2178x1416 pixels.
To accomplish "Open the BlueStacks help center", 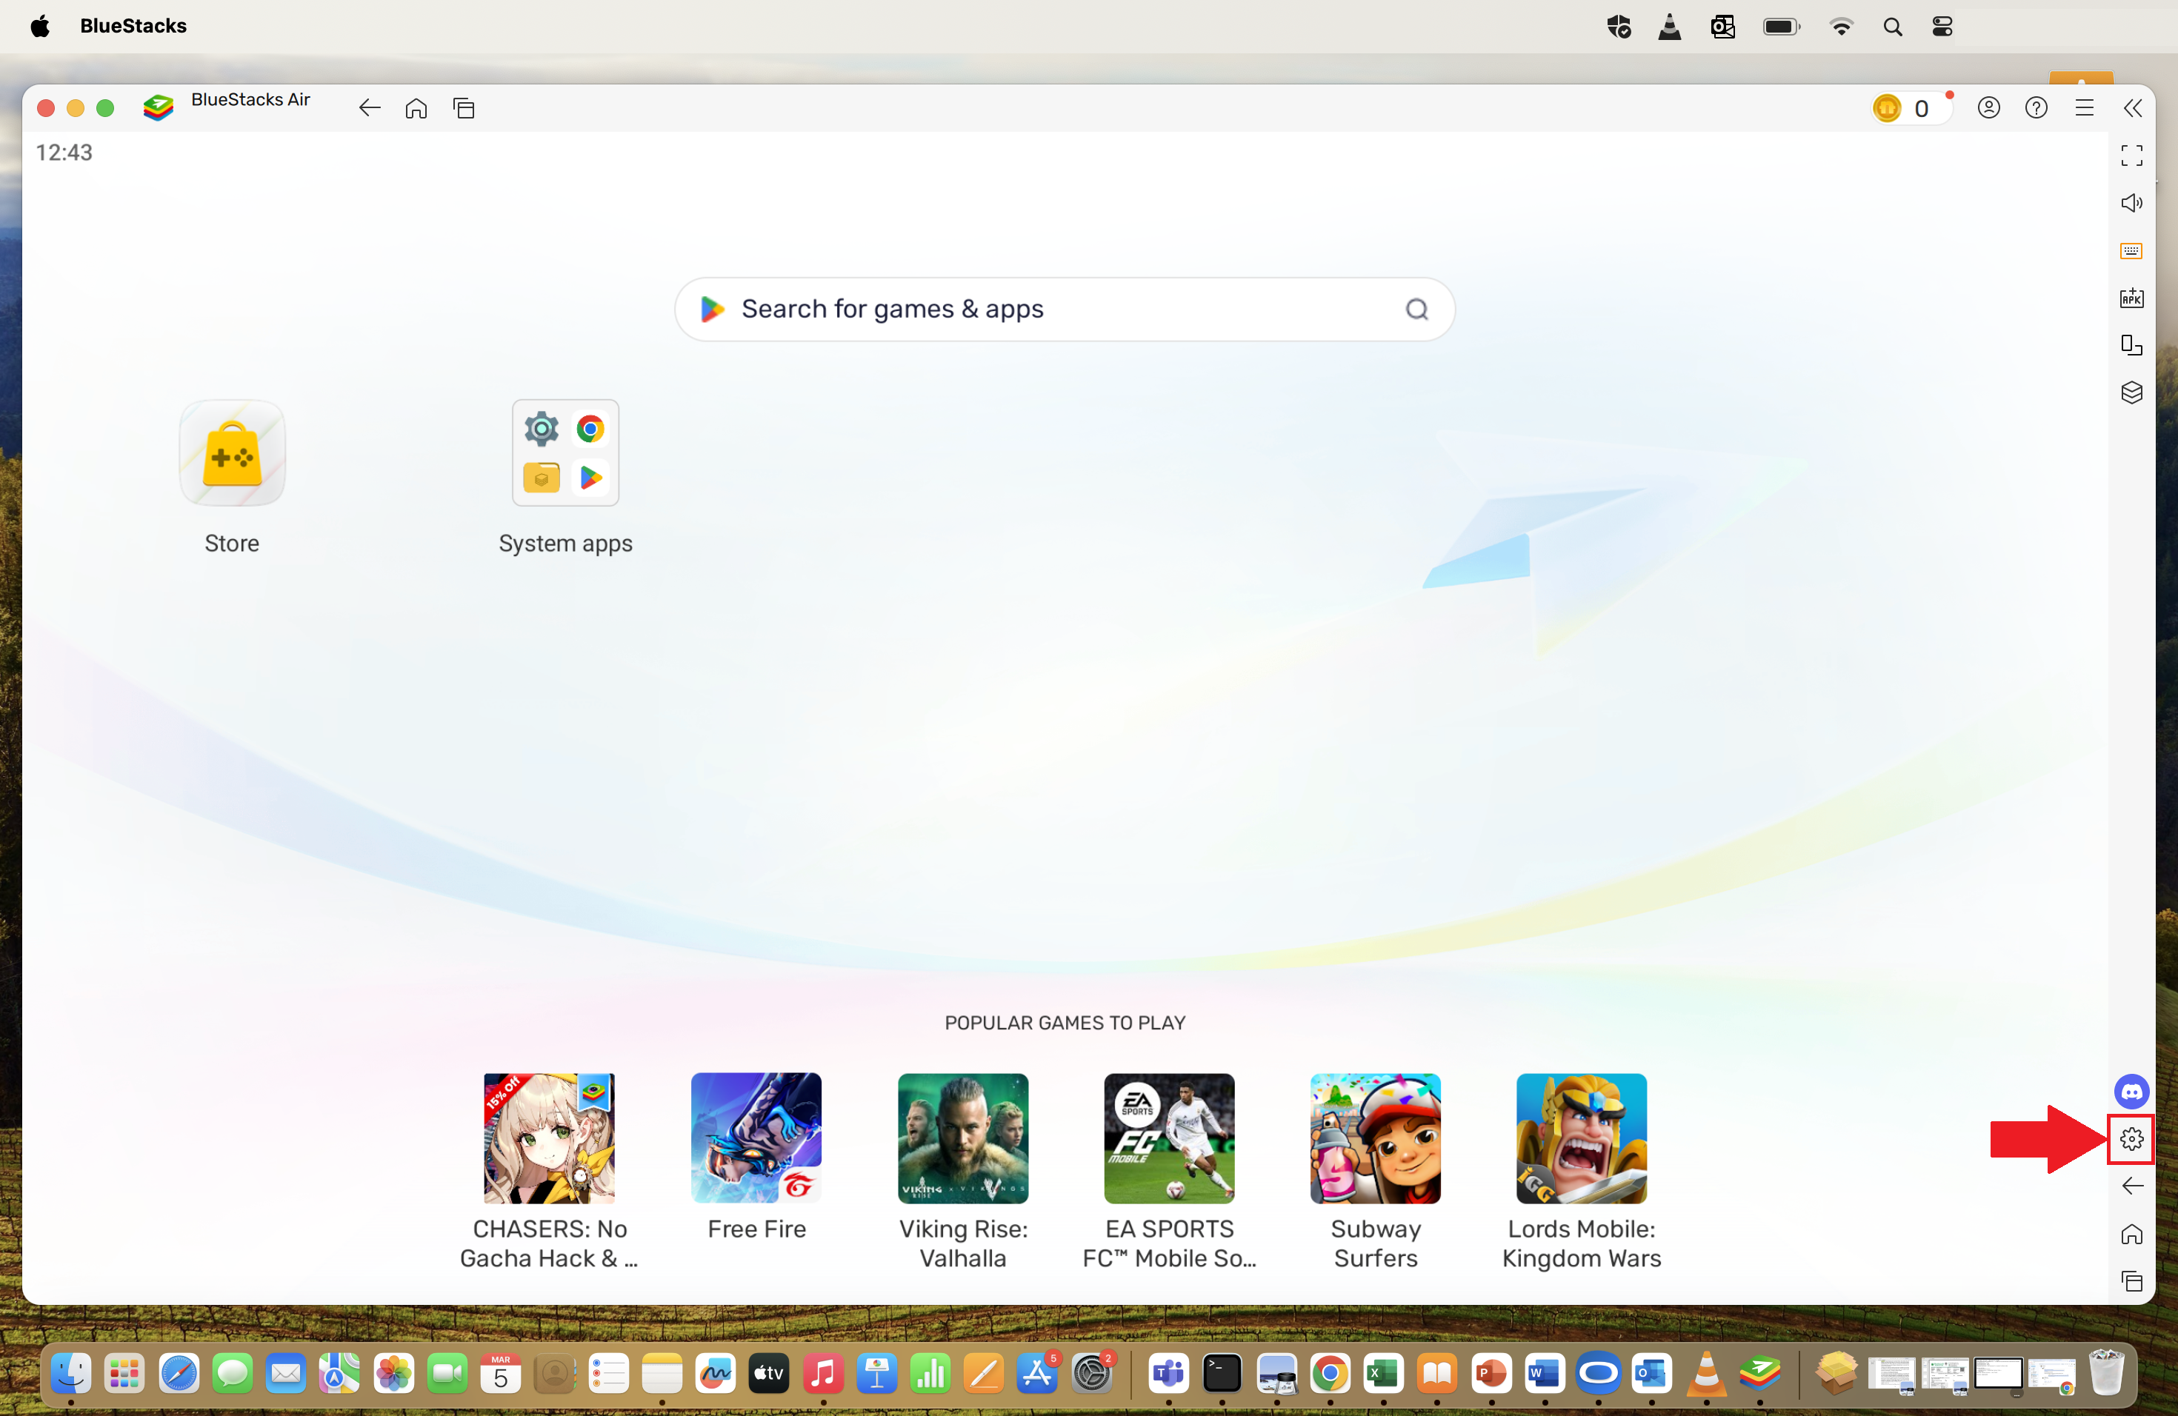I will click(x=2037, y=107).
